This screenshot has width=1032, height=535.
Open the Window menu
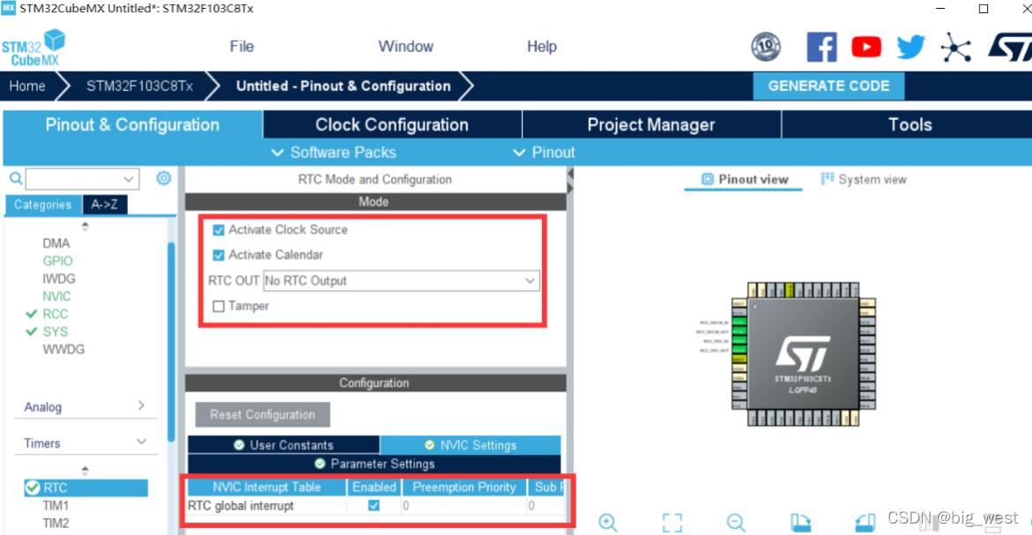click(405, 47)
